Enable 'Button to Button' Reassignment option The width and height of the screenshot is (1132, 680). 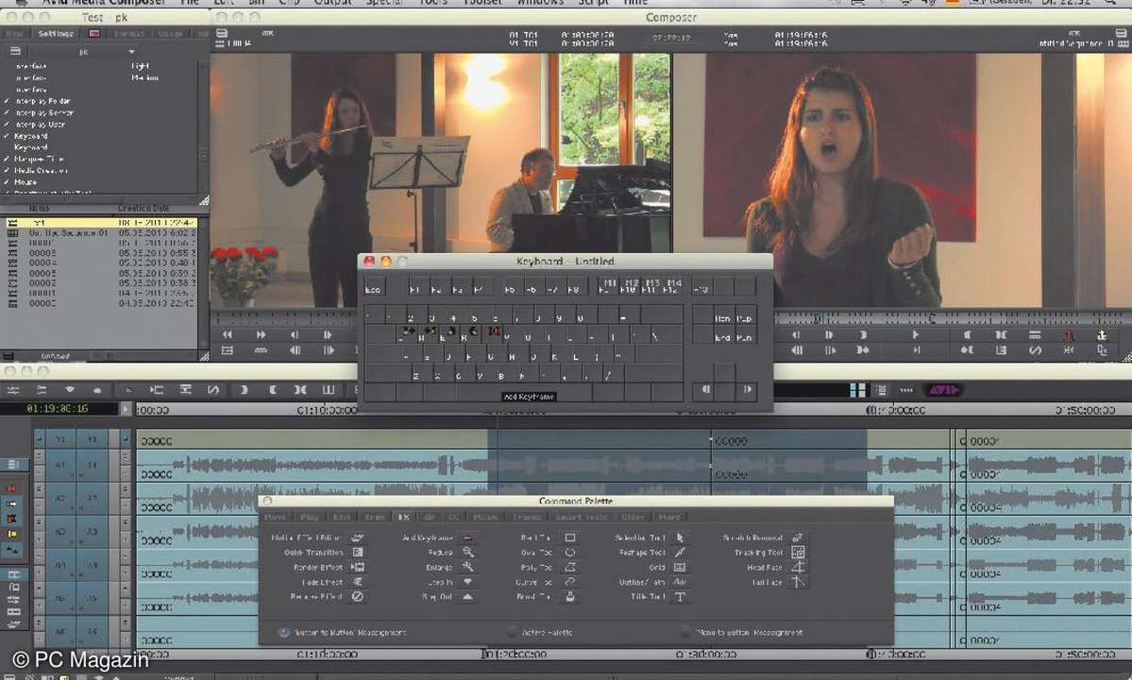pos(284,633)
